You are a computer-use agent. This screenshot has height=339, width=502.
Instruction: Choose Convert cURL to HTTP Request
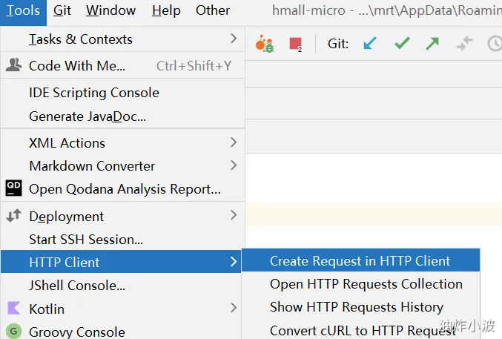361,330
